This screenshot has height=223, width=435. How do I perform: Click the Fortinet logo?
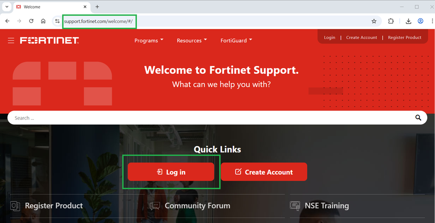(49, 41)
